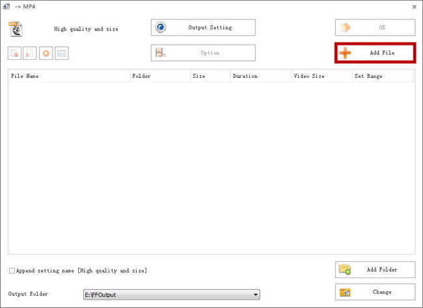423x308 pixels.
Task: Click the clear list icon with red X
Action: tap(30, 53)
